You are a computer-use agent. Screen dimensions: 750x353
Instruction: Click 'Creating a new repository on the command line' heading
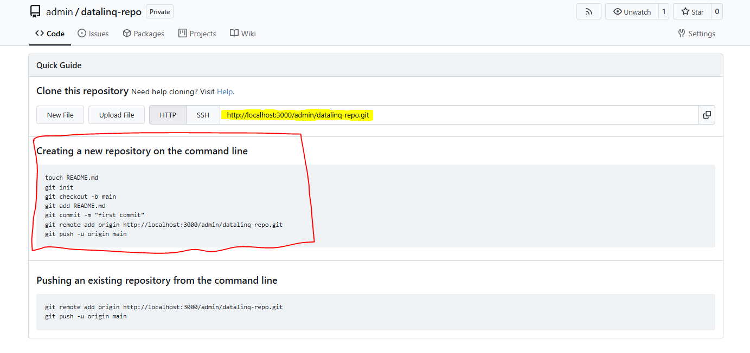click(142, 151)
